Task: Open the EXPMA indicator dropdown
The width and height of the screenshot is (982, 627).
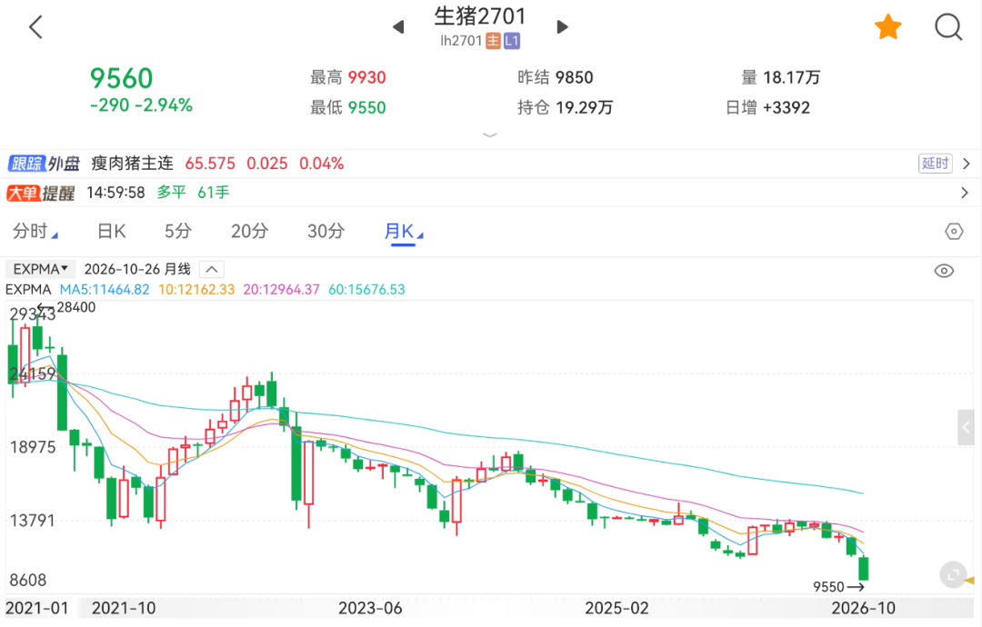Action: point(41,269)
